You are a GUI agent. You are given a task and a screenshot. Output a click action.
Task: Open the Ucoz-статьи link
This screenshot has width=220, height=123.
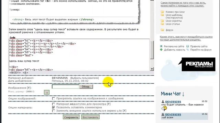[x=173, y=24]
